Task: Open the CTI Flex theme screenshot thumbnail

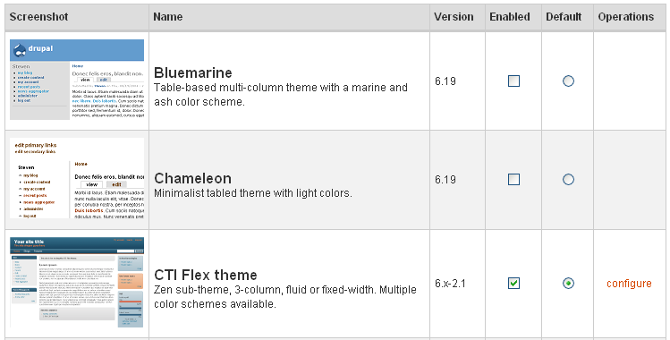Action: pos(77,283)
